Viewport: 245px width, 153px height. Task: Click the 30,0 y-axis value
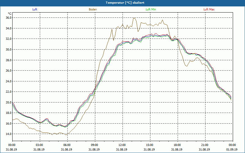coord(9,50)
